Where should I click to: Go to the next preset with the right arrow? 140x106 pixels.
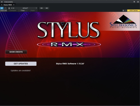[14, 8]
